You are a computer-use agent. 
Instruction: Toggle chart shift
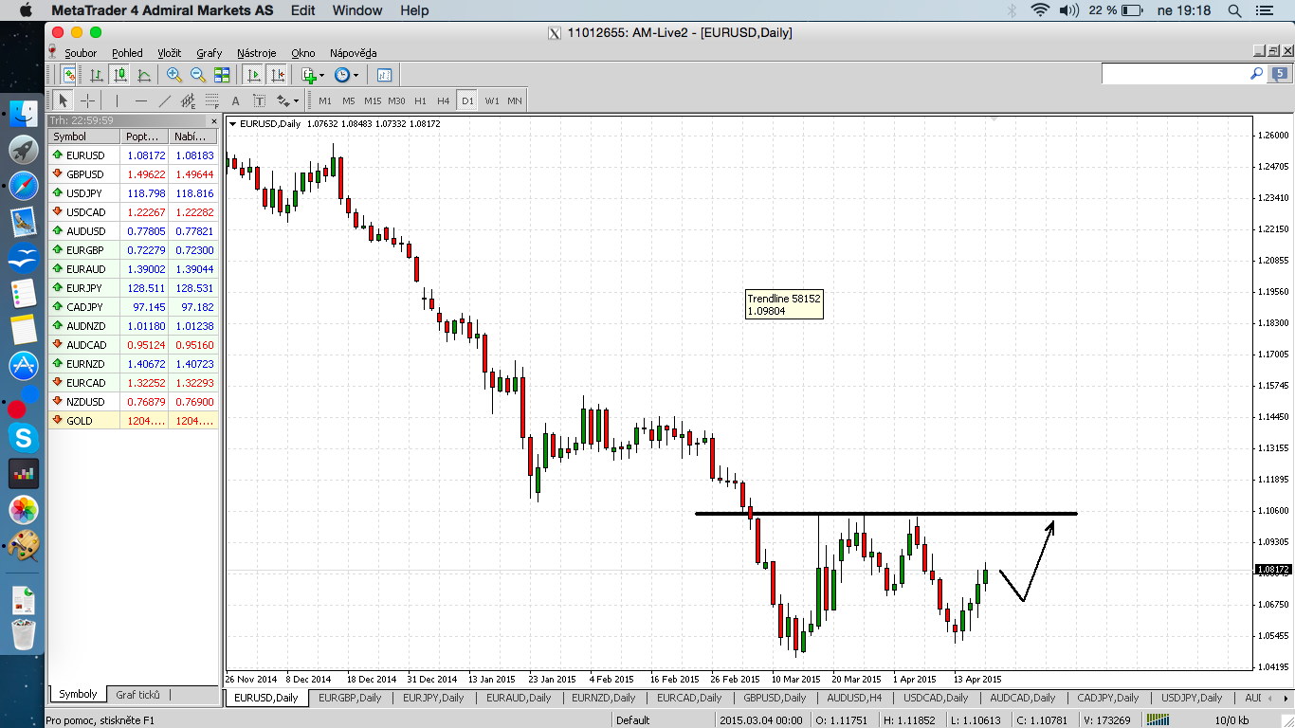click(277, 75)
